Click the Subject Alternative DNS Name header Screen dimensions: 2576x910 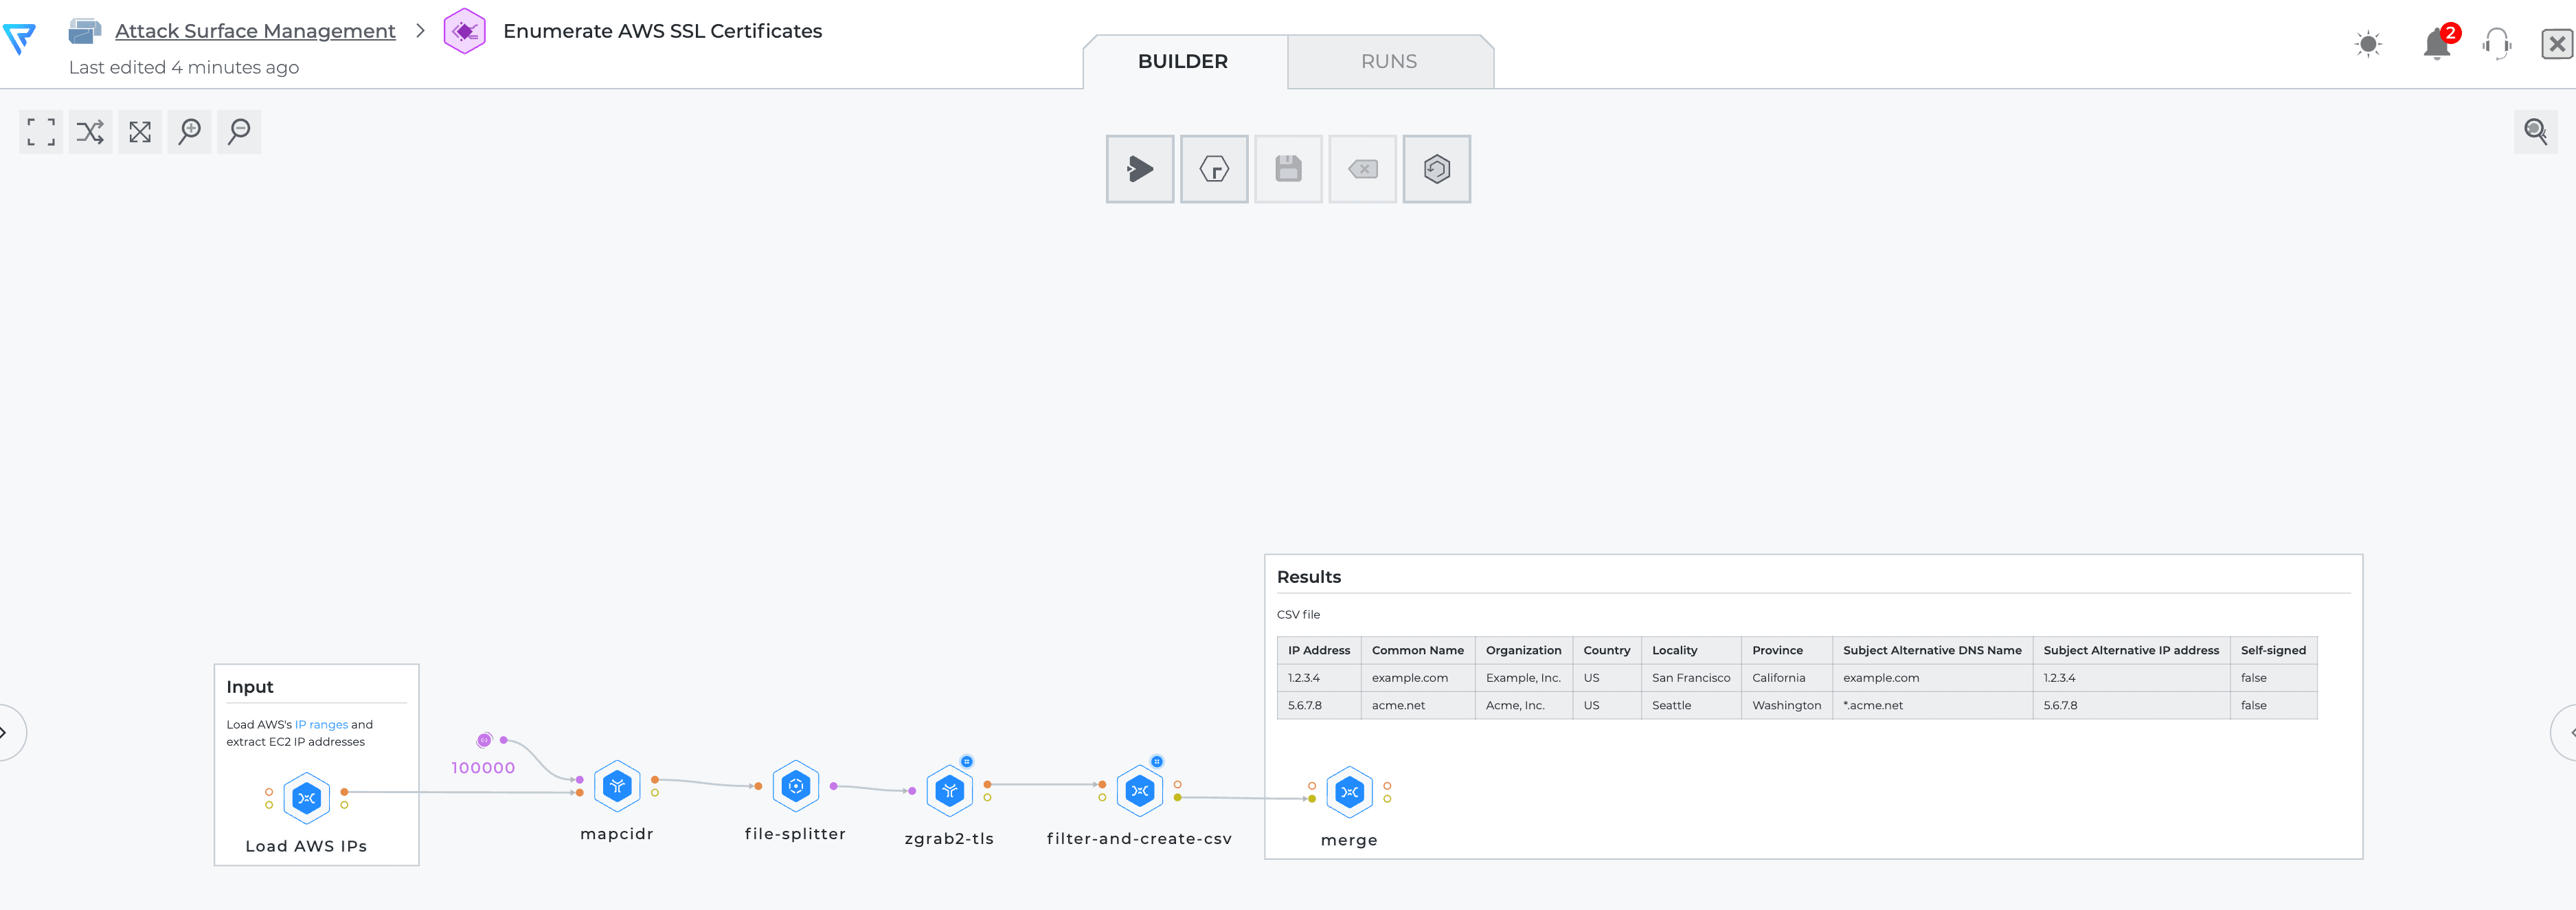[x=1932, y=651]
